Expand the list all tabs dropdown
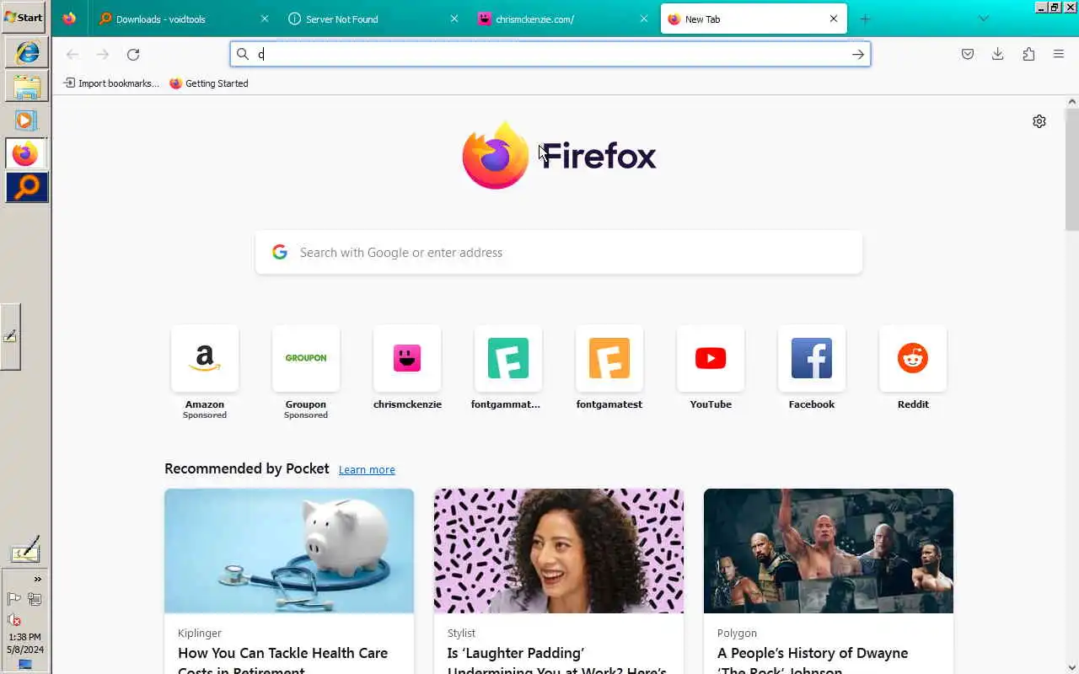Viewport: 1079px width, 674px height. tap(983, 19)
